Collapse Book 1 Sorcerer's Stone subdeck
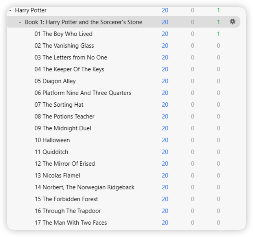The height and width of the screenshot is (237, 253). 20,22
